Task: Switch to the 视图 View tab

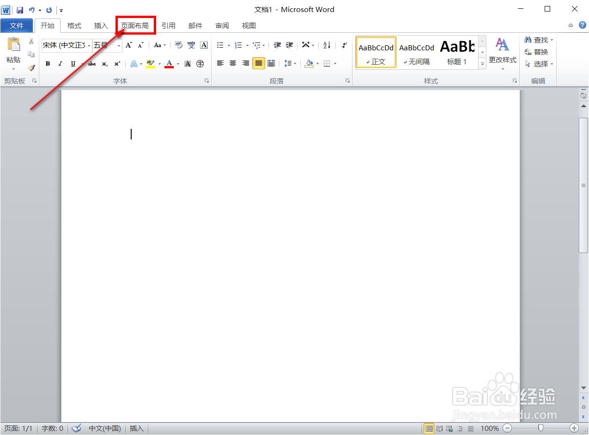Action: pyautogui.click(x=249, y=26)
